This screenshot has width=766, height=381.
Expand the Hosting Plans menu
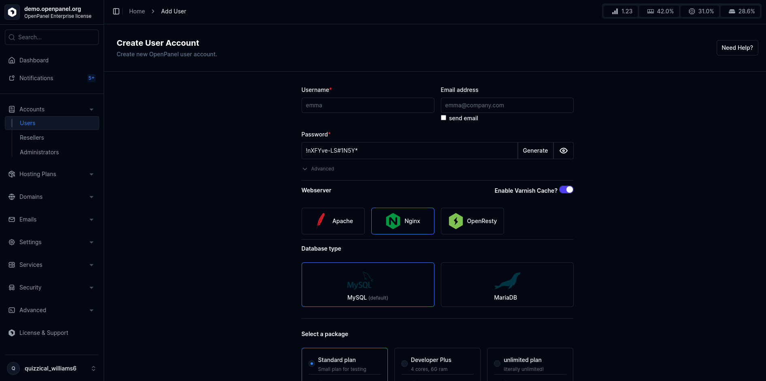52,174
